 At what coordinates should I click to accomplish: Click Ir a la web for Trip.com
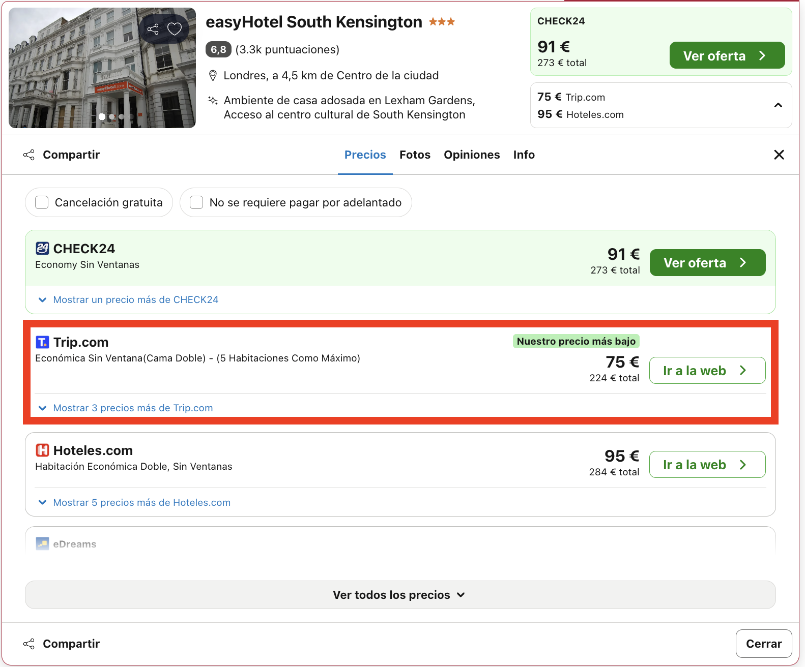707,371
